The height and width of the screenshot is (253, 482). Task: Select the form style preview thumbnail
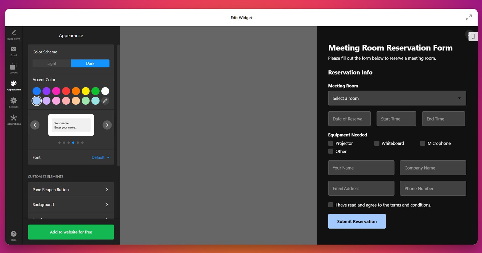[71, 125]
